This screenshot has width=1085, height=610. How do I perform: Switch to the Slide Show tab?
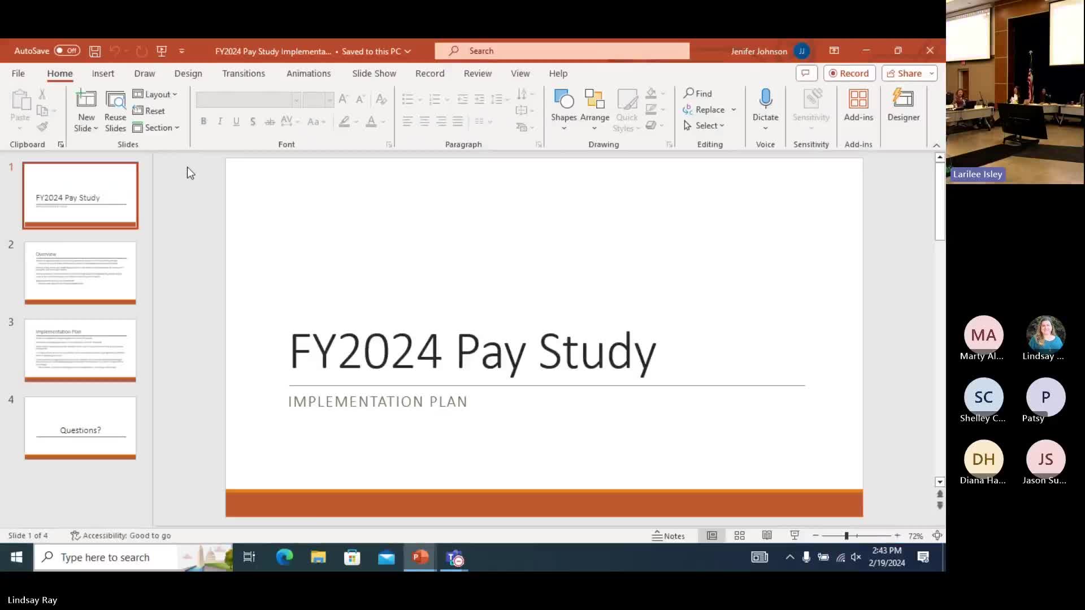374,73
